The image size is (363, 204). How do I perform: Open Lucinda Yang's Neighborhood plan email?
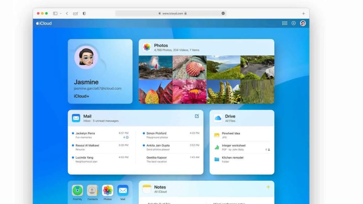coord(100,160)
